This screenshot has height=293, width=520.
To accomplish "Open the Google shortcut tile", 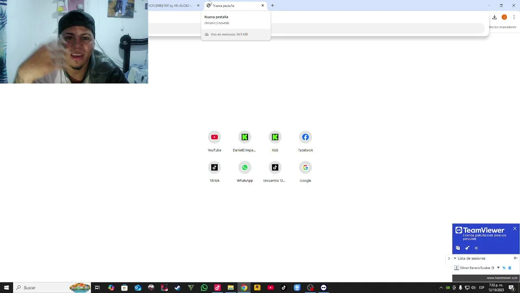I will (305, 172).
